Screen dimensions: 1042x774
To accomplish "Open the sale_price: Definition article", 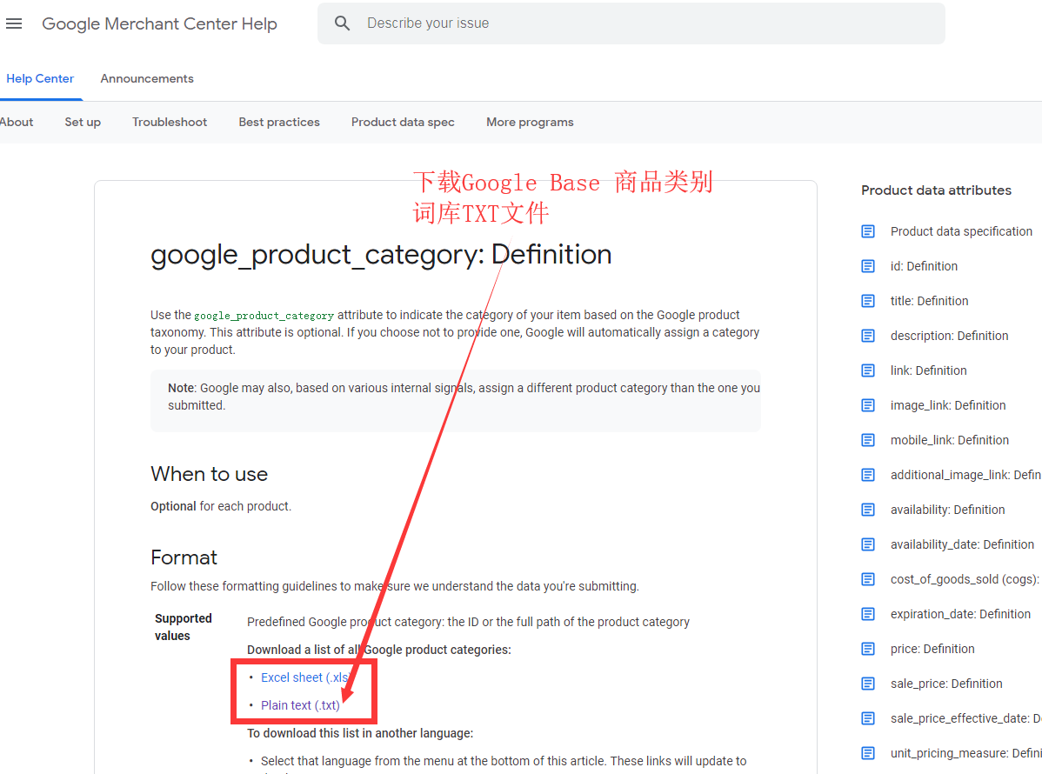I will click(946, 684).
